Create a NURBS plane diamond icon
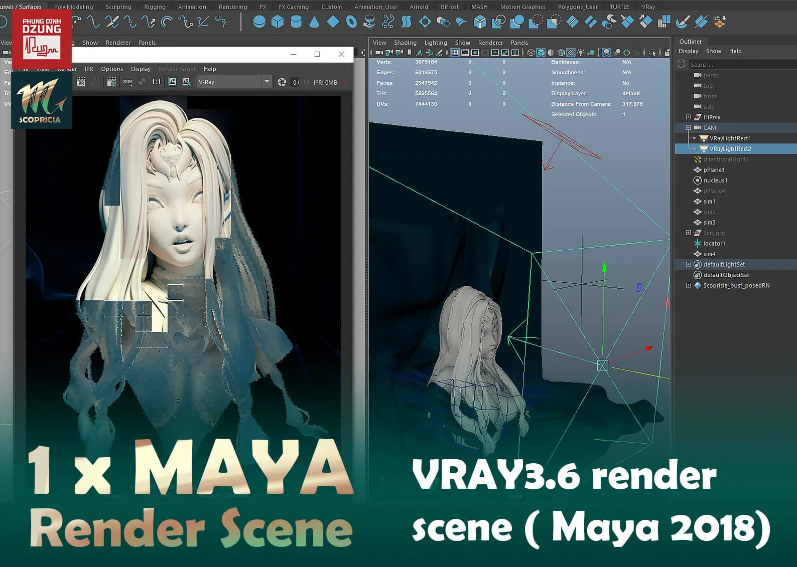The height and width of the screenshot is (567, 797). coord(333,22)
